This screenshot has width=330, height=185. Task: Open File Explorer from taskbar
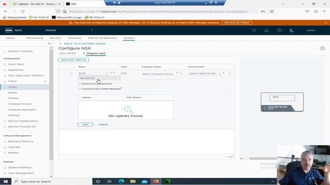(x=133, y=181)
